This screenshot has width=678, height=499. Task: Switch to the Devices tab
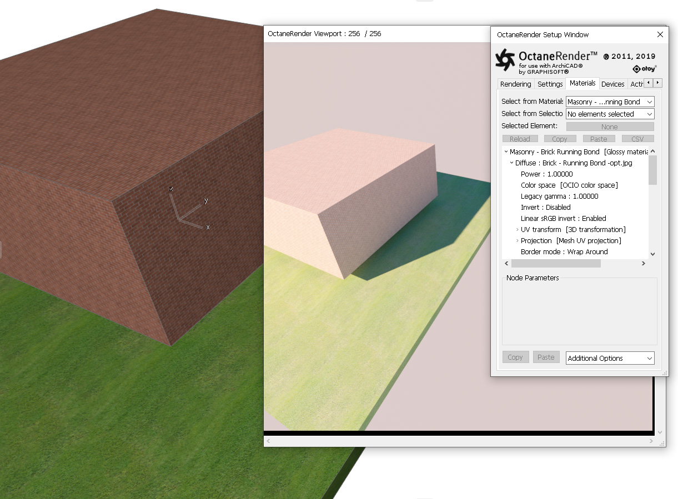(613, 84)
